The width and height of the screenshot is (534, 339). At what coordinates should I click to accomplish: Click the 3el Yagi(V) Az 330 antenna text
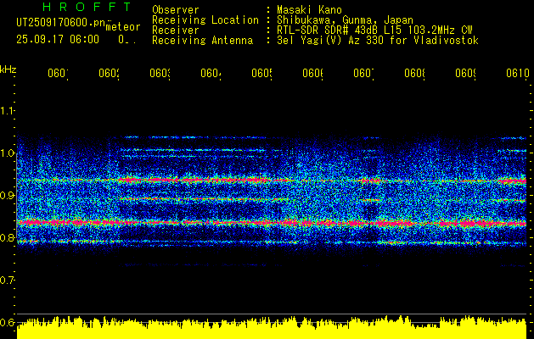(x=378, y=41)
